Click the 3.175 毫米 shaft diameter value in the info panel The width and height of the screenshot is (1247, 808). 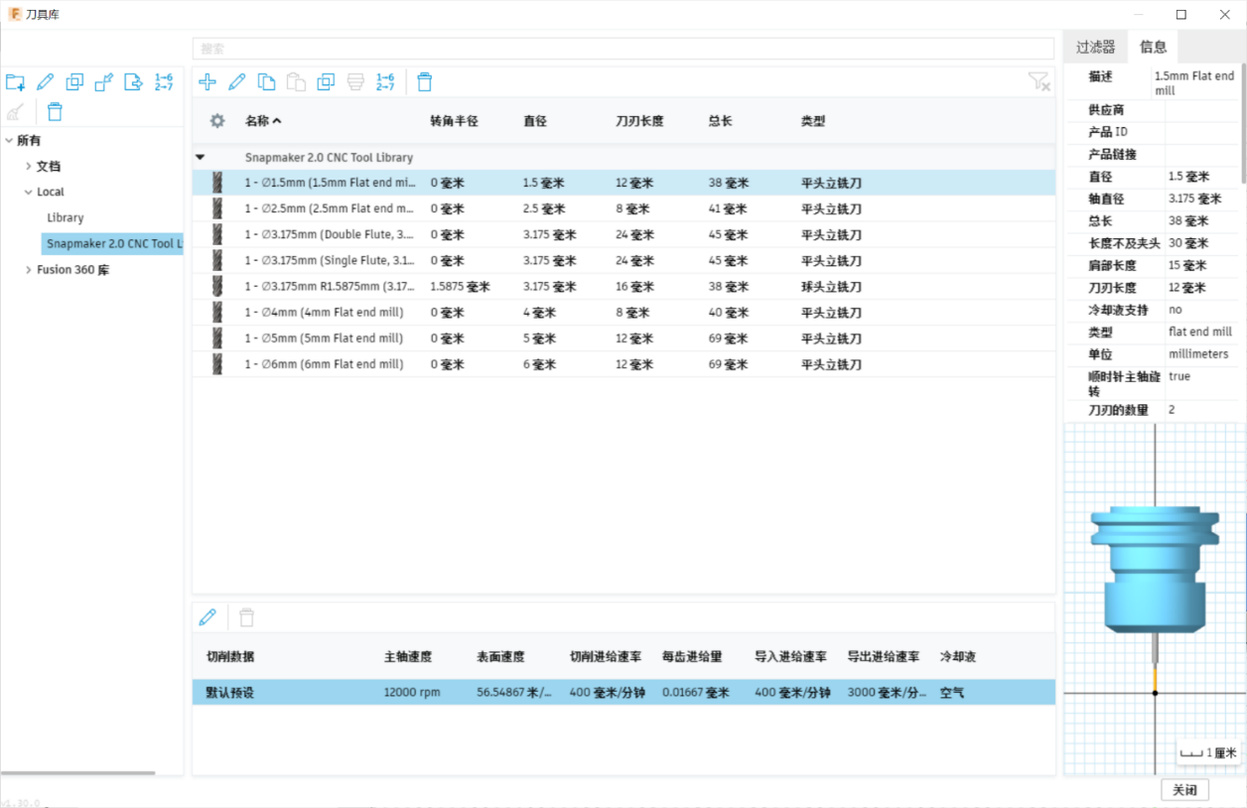point(1196,199)
